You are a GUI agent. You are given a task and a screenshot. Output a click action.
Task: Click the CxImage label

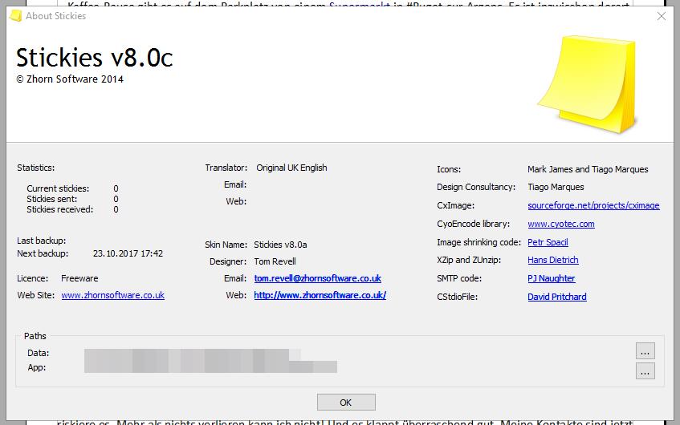(455, 205)
